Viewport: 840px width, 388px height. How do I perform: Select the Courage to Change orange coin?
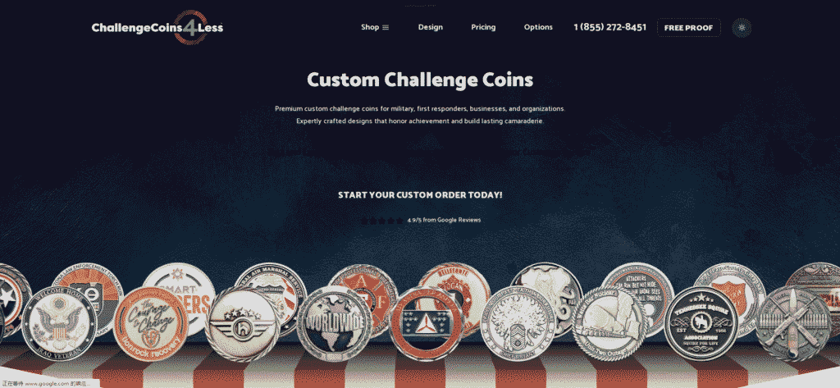(x=151, y=324)
